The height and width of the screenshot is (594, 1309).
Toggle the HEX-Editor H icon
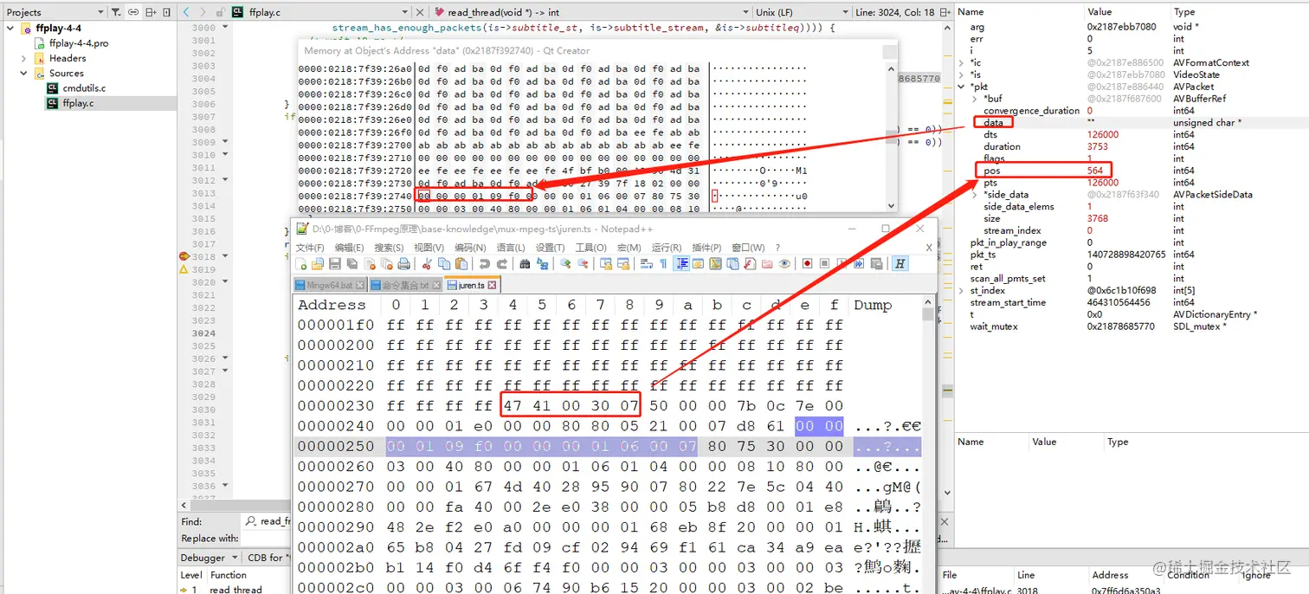click(x=900, y=264)
